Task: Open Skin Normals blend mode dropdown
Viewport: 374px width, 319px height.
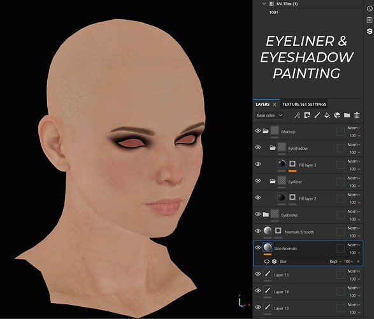Action: tap(354, 245)
